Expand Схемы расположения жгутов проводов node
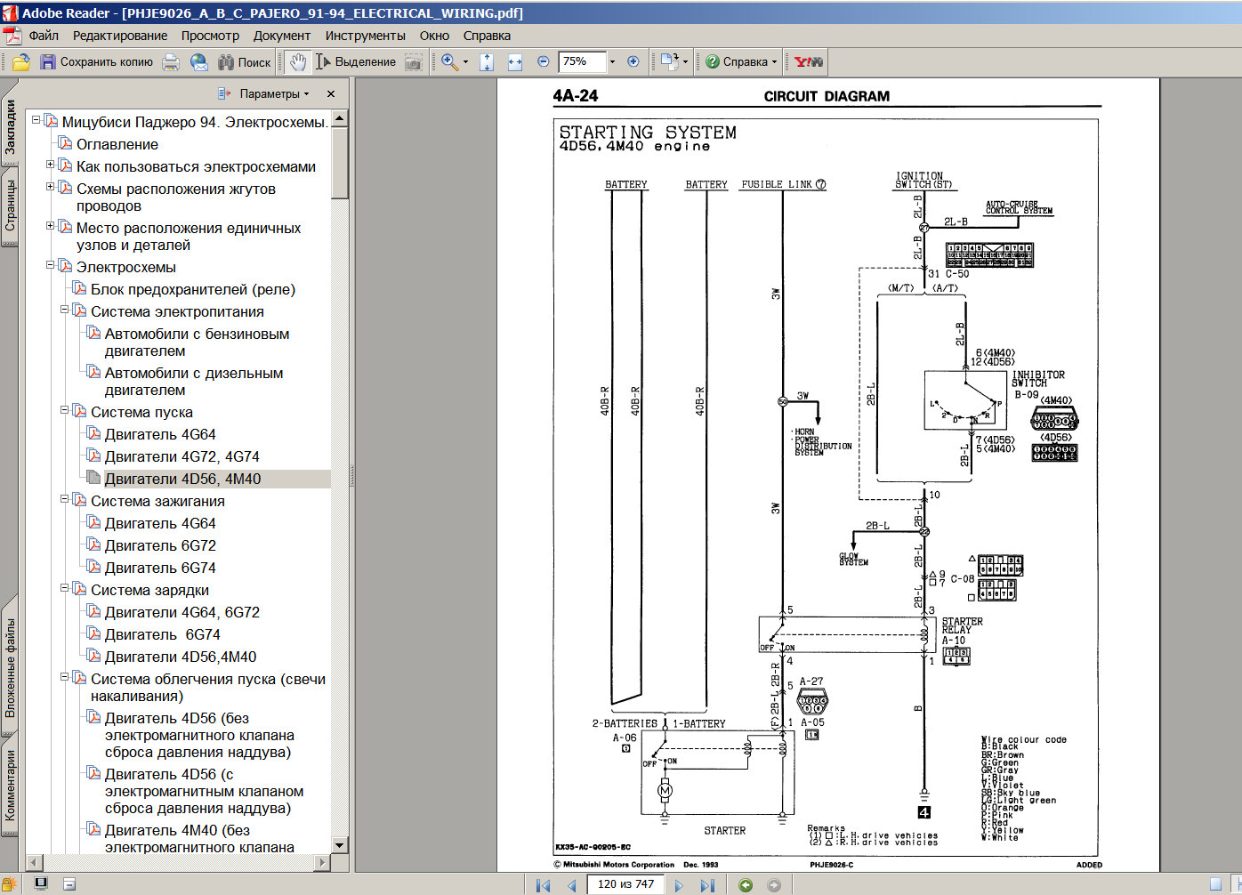 point(51,187)
